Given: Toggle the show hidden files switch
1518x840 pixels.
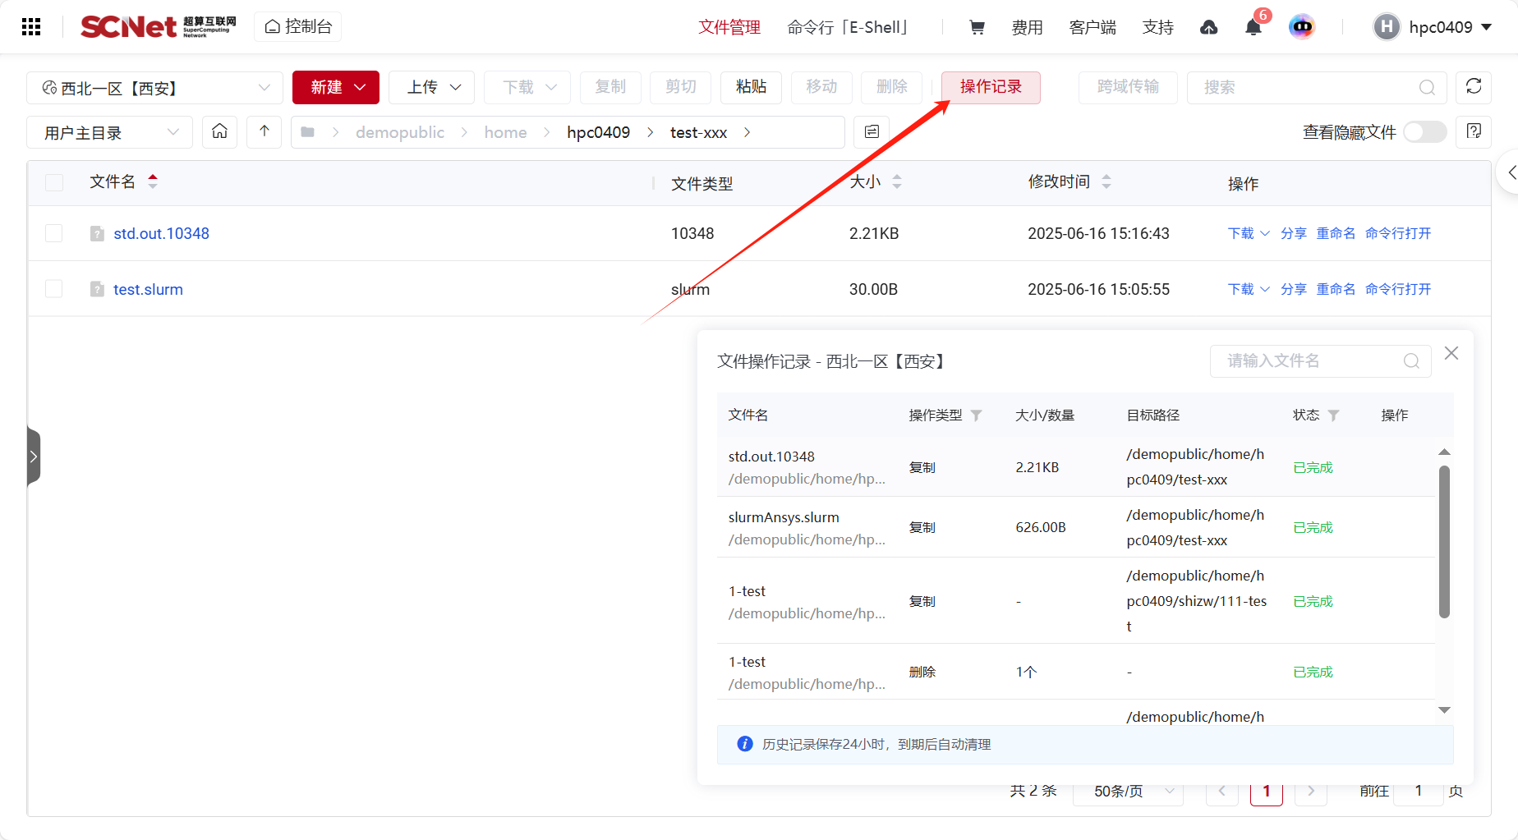Looking at the screenshot, I should 1424,132.
